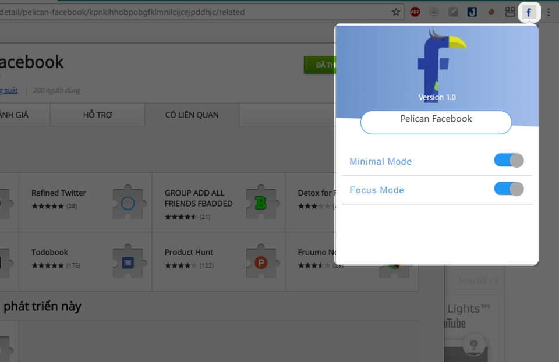The width and height of the screenshot is (559, 362).
Task: Toggle the Minimal Mode switch
Action: [x=509, y=160]
